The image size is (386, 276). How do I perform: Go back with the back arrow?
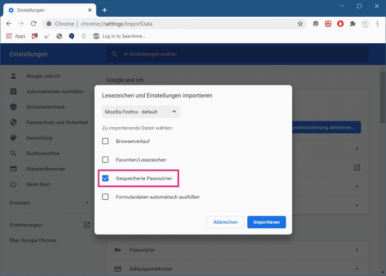(9, 24)
